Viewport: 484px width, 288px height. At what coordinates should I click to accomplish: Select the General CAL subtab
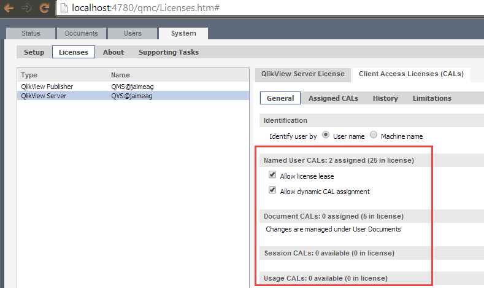point(280,98)
